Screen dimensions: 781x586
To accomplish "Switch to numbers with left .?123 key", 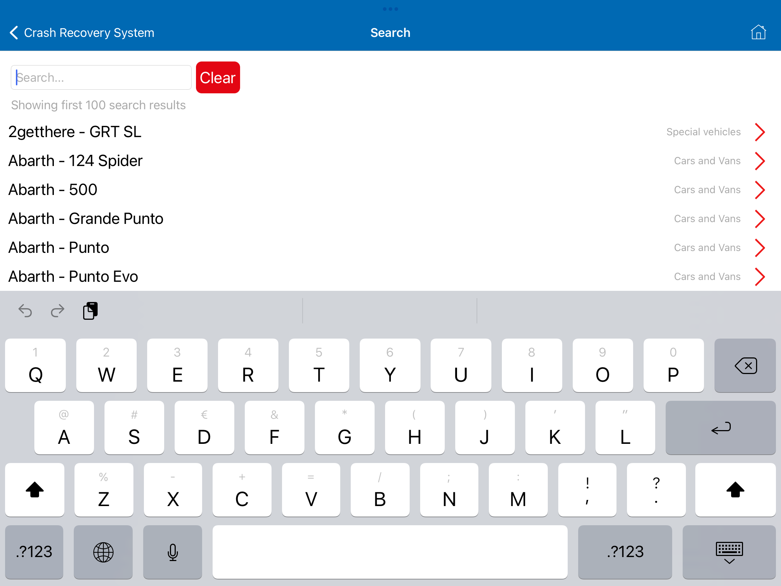I will [x=34, y=552].
